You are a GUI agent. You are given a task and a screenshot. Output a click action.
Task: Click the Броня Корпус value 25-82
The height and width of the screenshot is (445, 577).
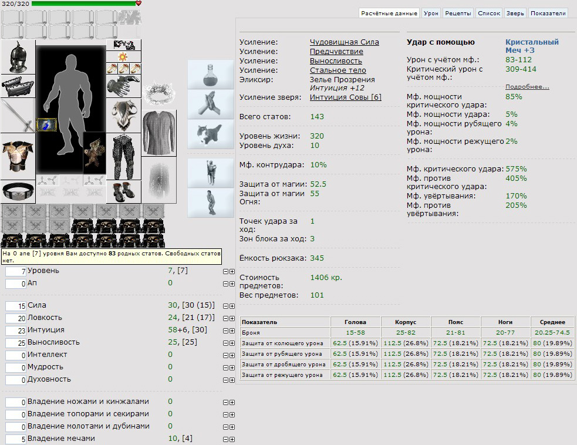pos(406,333)
